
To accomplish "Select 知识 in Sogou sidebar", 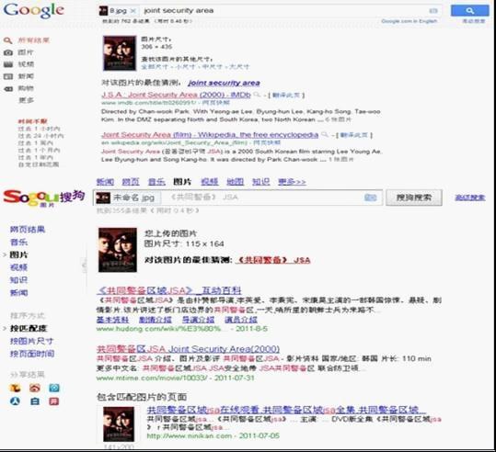I will tap(18, 280).
